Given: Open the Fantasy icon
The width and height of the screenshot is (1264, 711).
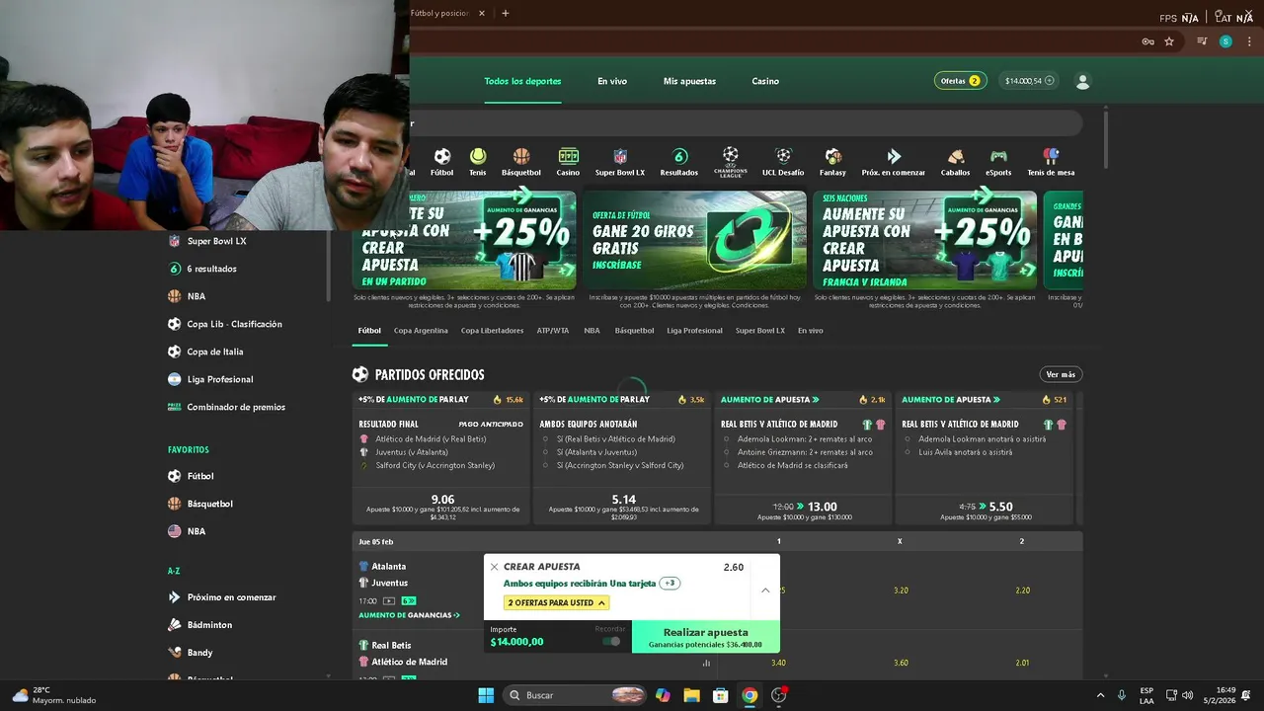Looking at the screenshot, I should (x=832, y=156).
